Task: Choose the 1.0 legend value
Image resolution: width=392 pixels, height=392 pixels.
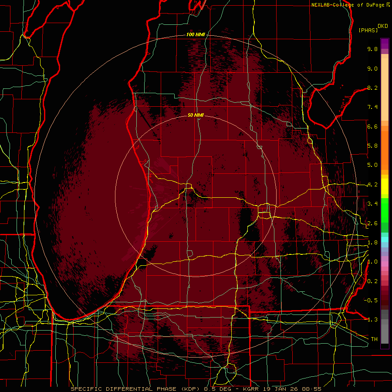Action: coord(372,262)
